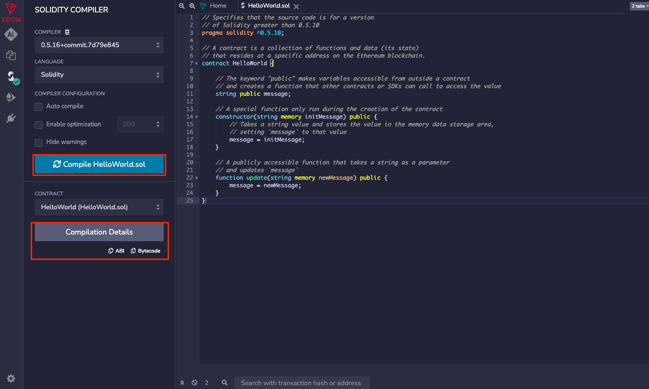Open Compilation Details
This screenshot has height=389, width=649.
coord(99,232)
